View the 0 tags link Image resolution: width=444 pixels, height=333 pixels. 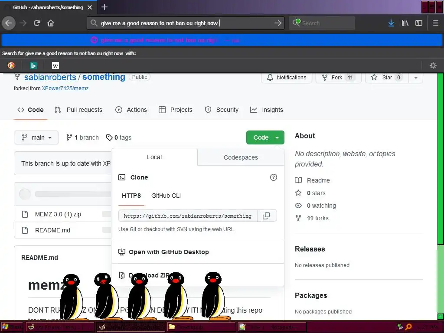click(119, 137)
